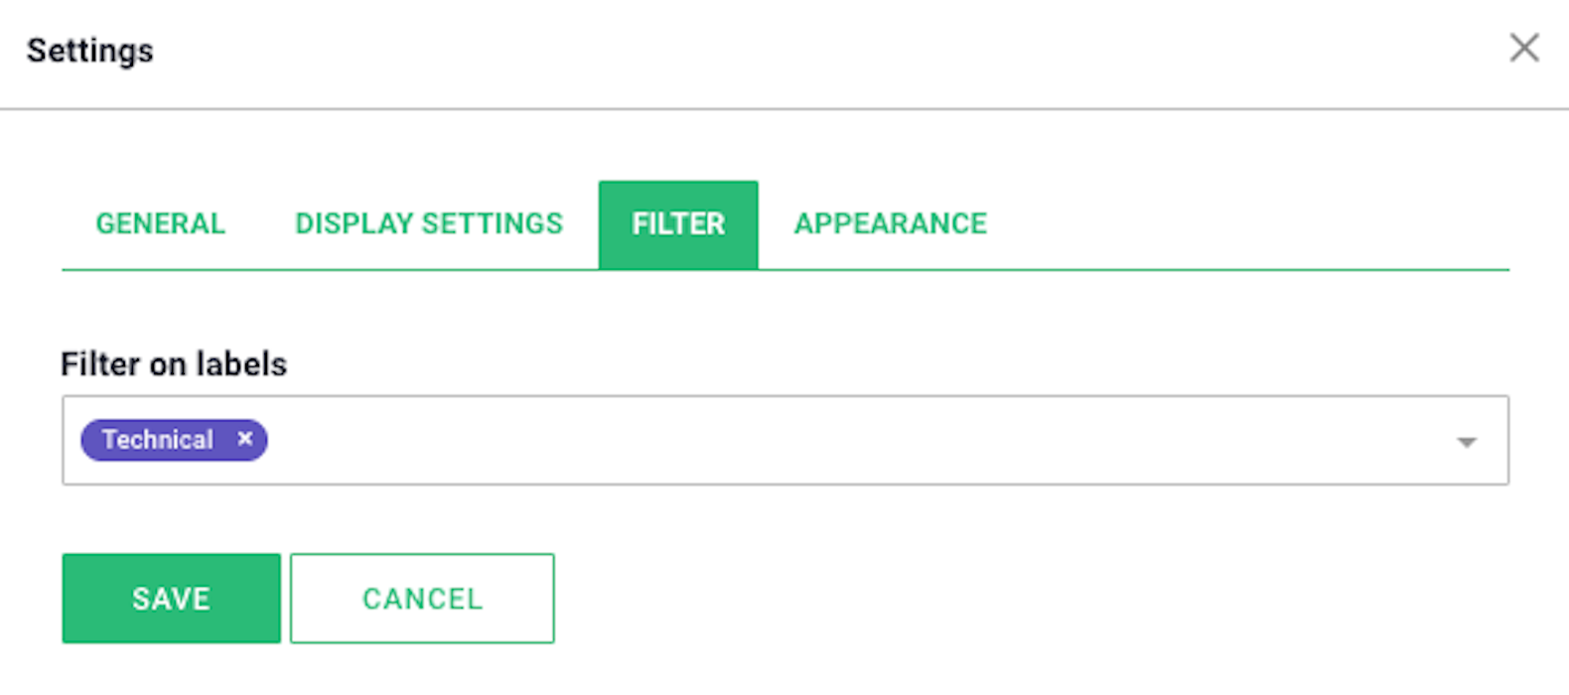Image resolution: width=1569 pixels, height=695 pixels.
Task: Expand the labels dropdown arrow
Action: (x=1467, y=442)
